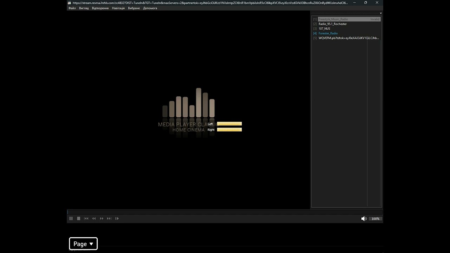Decrease speed with the rewind button
This screenshot has width=450, height=253.
click(94, 219)
